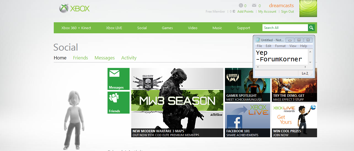The width and height of the screenshot is (354, 151).
Task: Open Xbox 360 + Kinect nav item
Action: (76, 28)
